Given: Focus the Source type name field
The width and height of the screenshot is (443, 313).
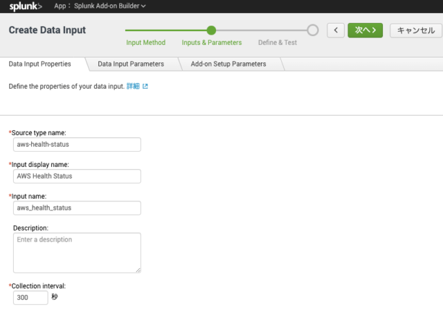Looking at the screenshot, I should (77, 145).
